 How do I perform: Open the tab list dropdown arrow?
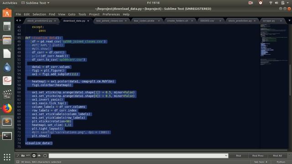pos(289,20)
